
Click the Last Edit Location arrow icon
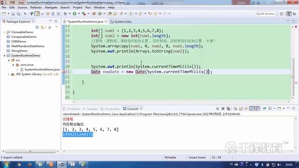click(x=150, y=14)
